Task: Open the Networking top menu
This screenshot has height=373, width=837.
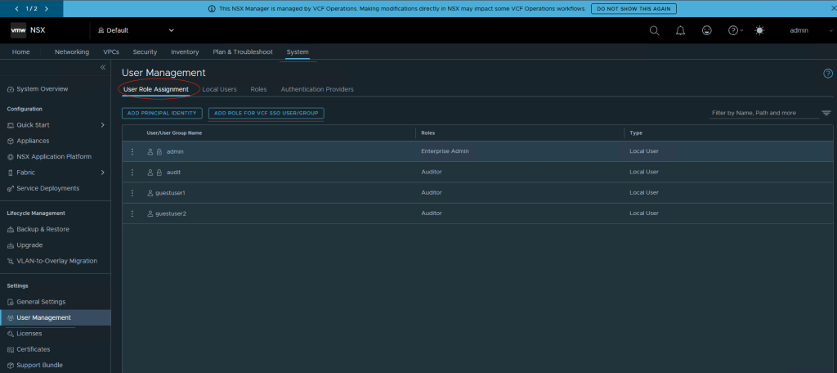Action: [x=72, y=52]
